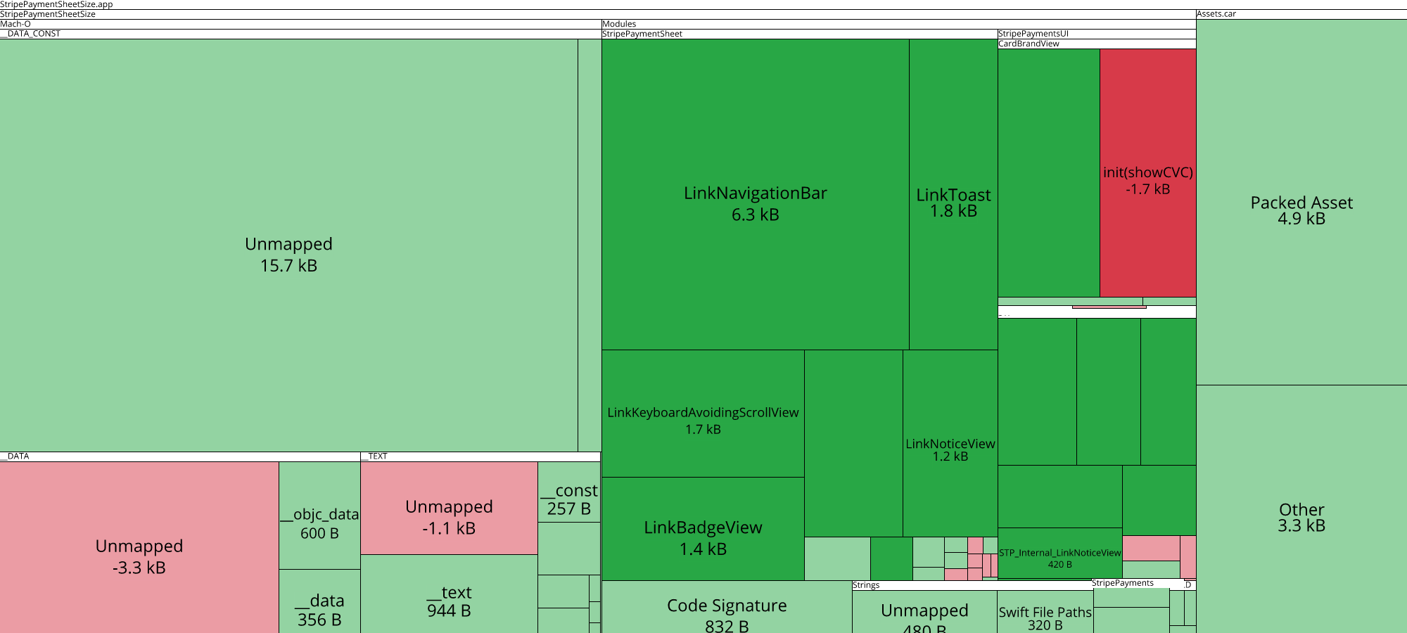Select the LinkNoticeView 1.2 kB block

coord(950,443)
